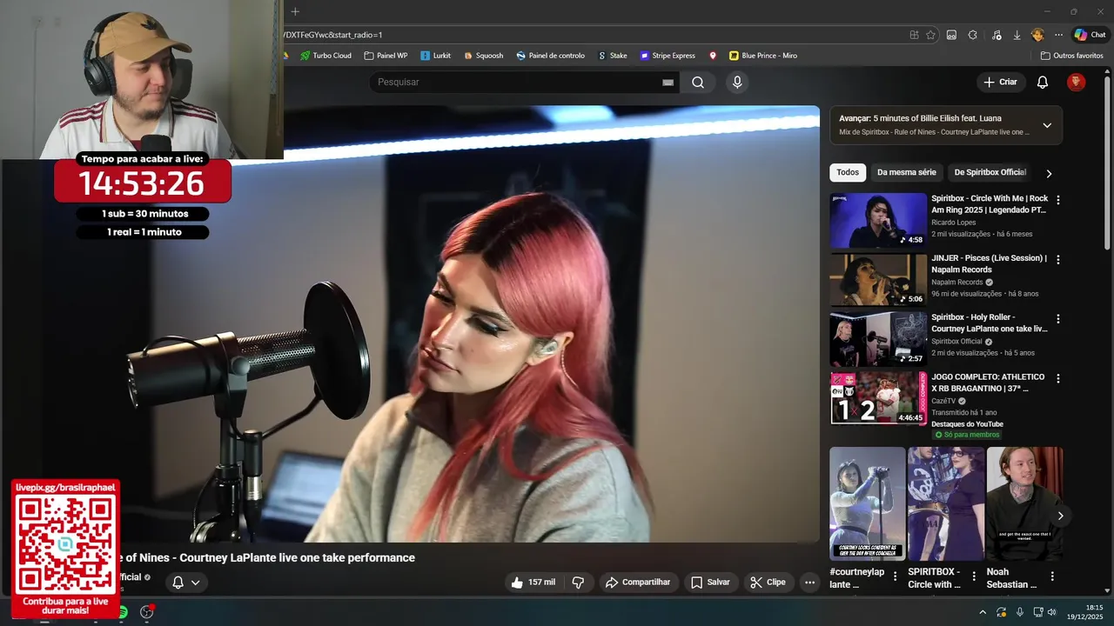Viewport: 1114px width, 626px height.
Task: Click the Compartilhar button
Action: [638, 583]
